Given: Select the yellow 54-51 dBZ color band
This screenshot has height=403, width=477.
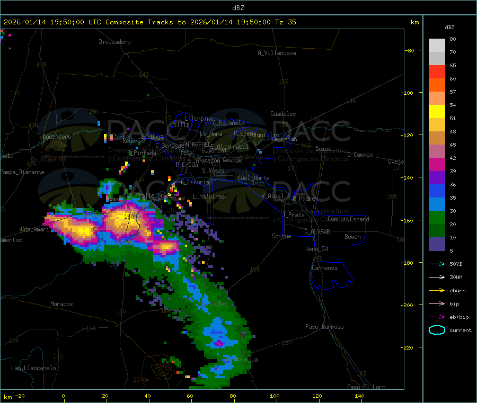Looking at the screenshot, I should click(437, 112).
